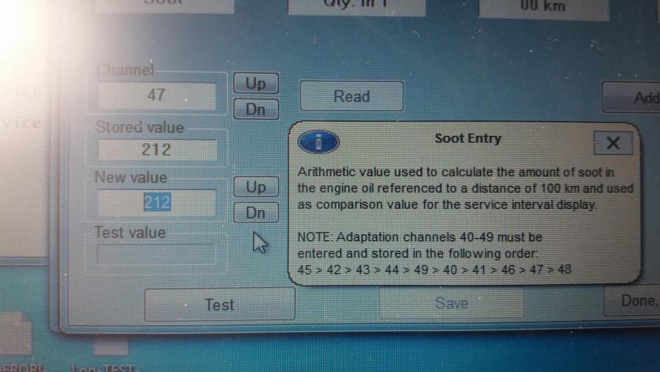This screenshot has width=660, height=372.
Task: Click the Add button at right edge
Action: coord(638,98)
